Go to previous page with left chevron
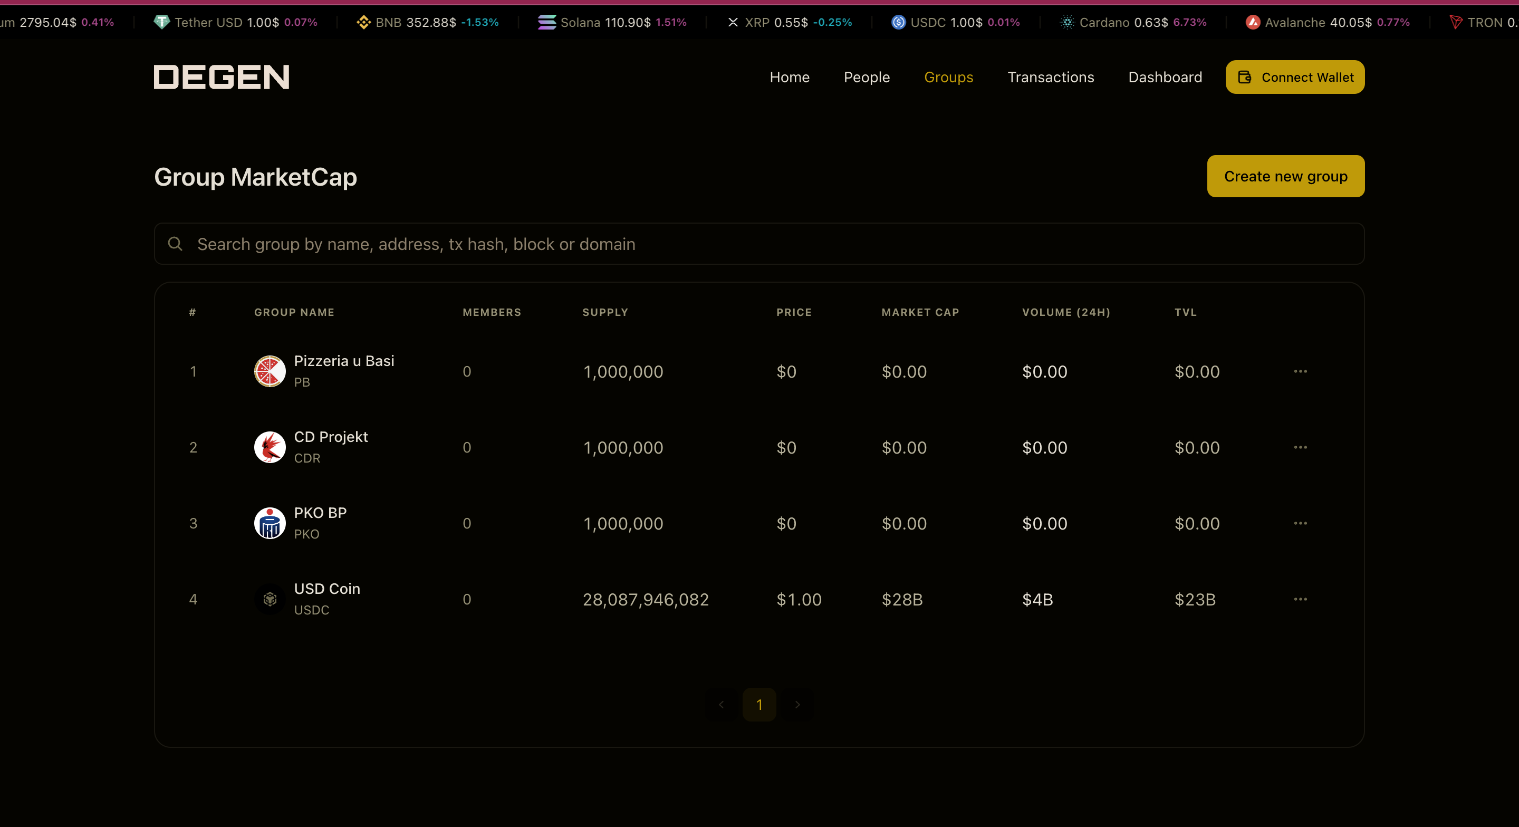This screenshot has width=1519, height=827. (721, 704)
